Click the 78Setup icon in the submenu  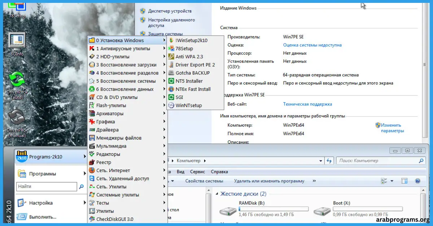[x=171, y=49]
